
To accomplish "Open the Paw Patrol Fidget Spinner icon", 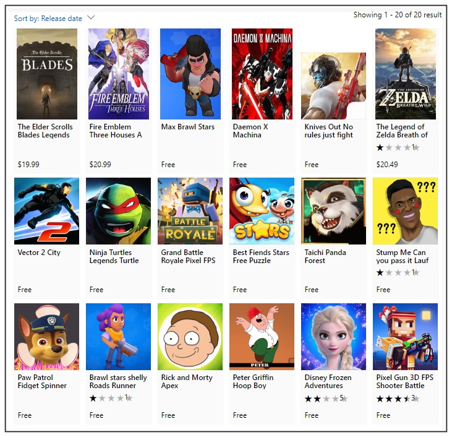I will click(47, 337).
